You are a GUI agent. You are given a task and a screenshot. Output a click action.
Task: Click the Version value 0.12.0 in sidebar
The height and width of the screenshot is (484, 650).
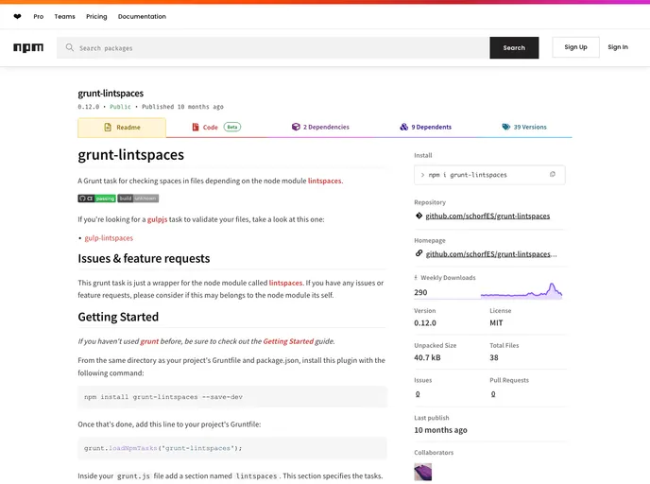click(x=425, y=323)
